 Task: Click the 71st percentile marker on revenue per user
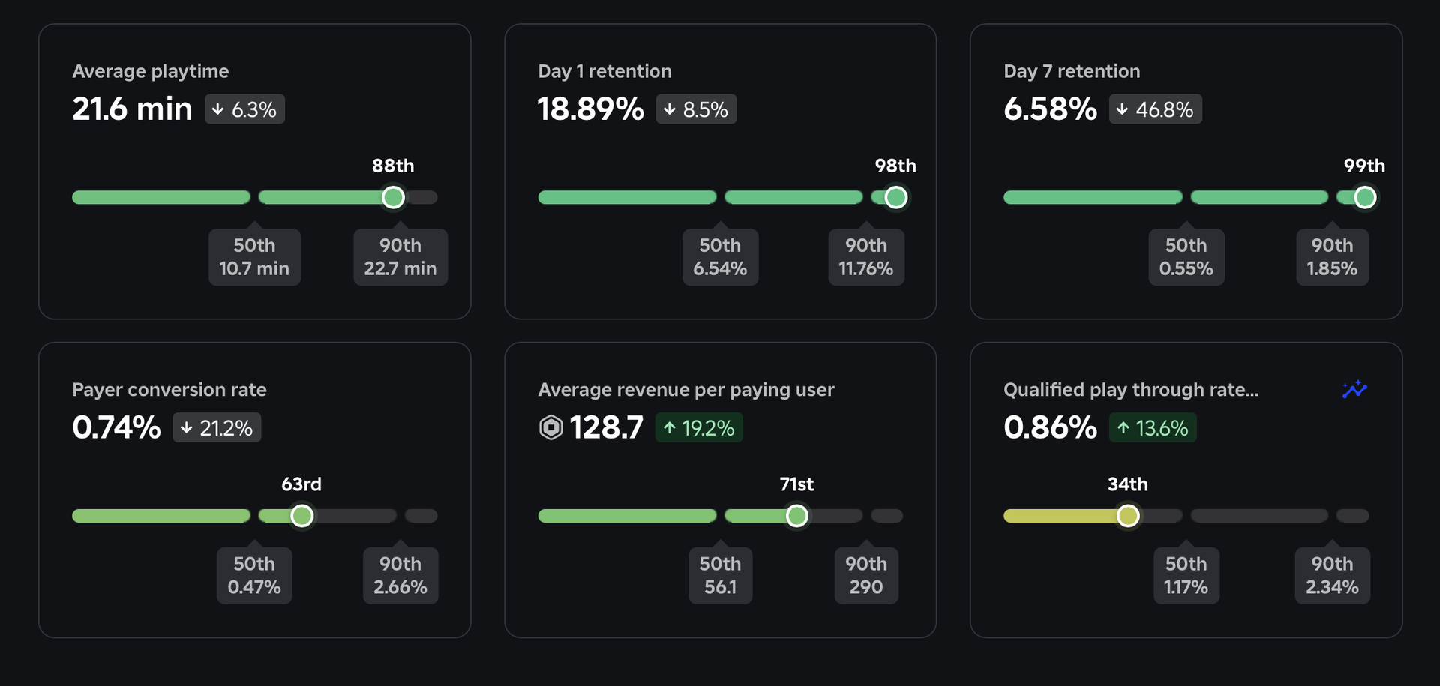pos(796,516)
